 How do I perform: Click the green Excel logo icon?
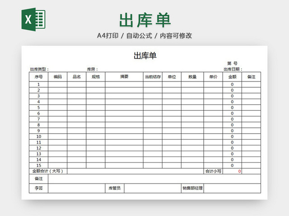[x=33, y=19]
